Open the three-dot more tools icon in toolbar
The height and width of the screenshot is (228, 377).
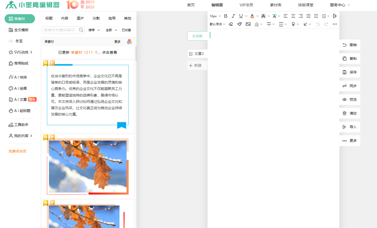tap(335, 24)
